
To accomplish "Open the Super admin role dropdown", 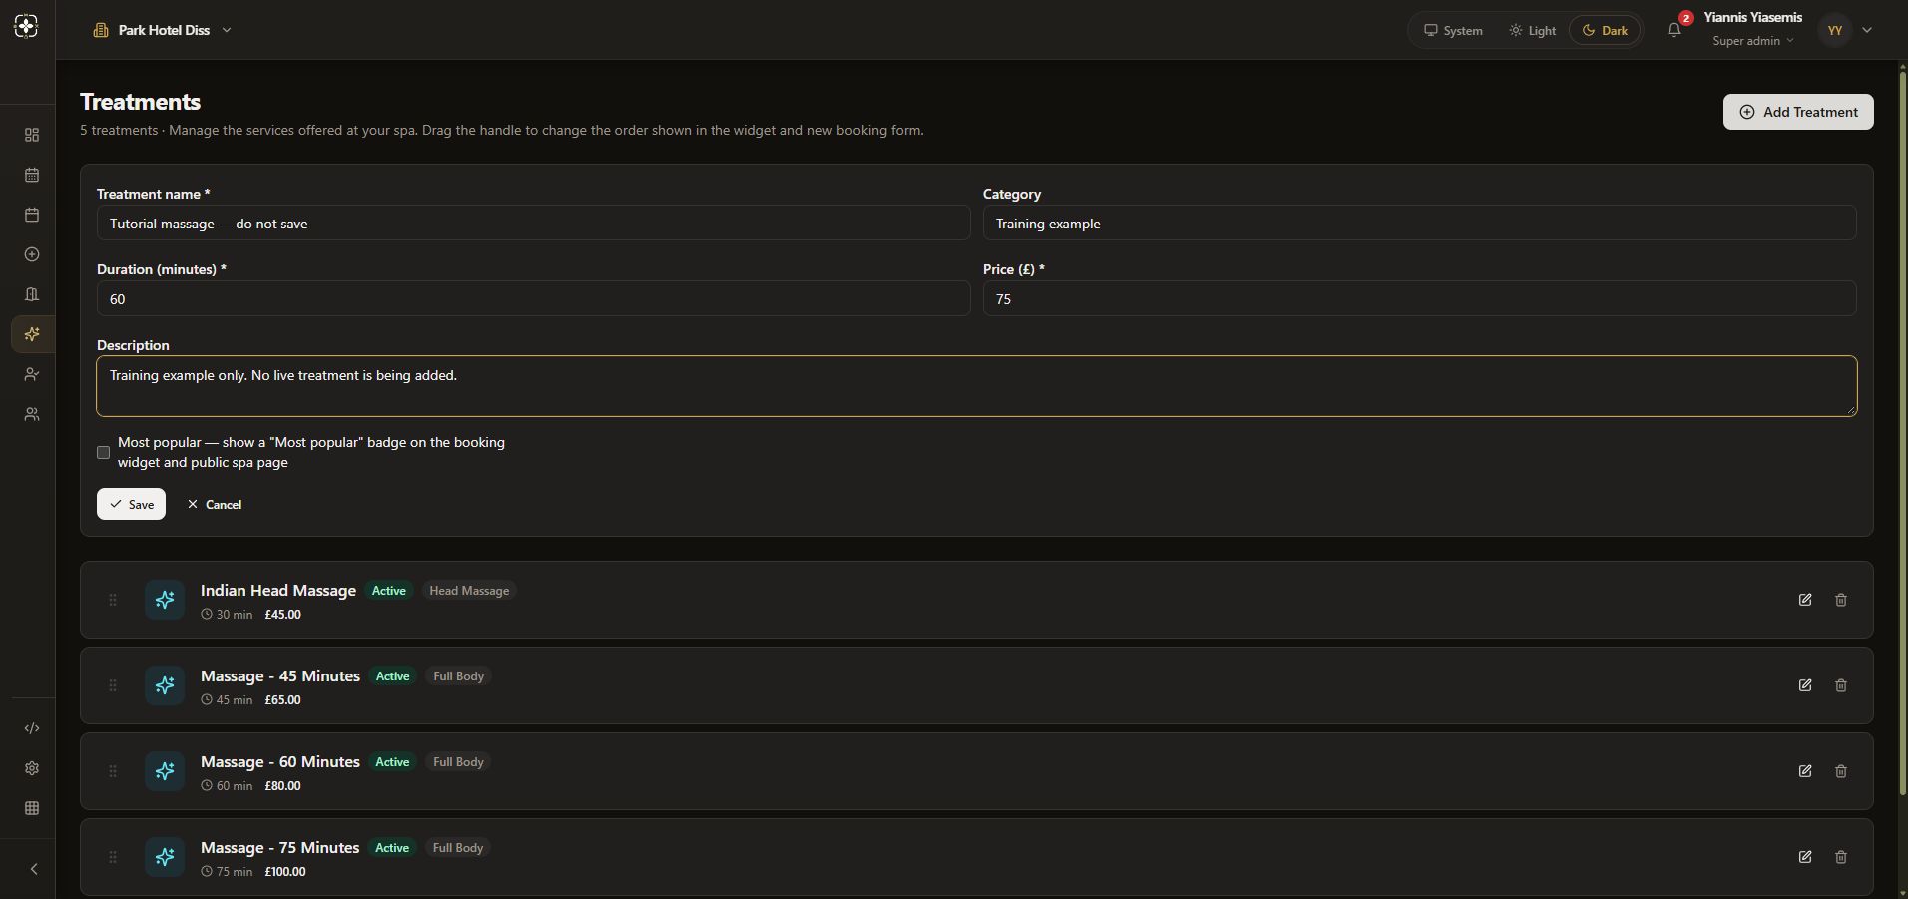I will (1753, 41).
